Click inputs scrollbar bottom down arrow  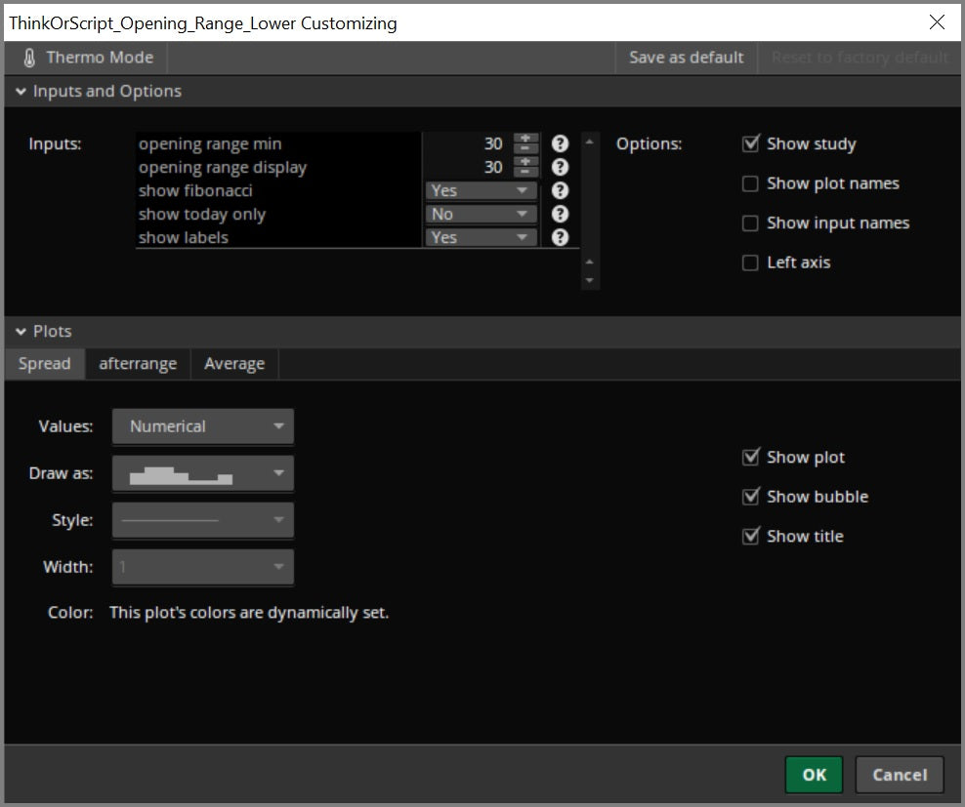click(590, 280)
